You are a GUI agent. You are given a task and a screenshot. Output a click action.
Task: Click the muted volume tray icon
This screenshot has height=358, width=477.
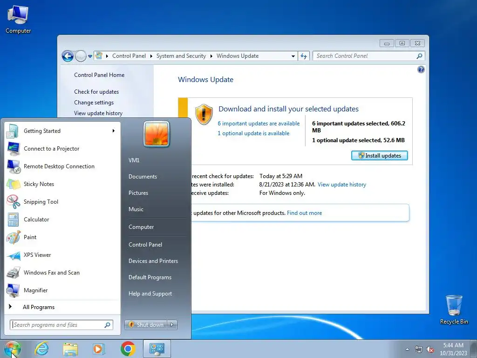[x=430, y=349]
